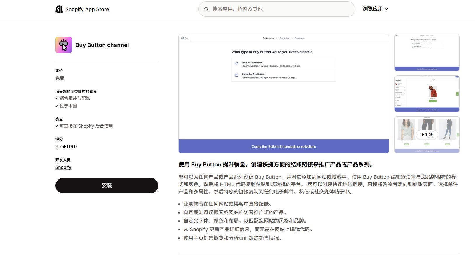The width and height of the screenshot is (475, 255).
Task: Click the rating star icon next to 3.7
Action: 64,147
